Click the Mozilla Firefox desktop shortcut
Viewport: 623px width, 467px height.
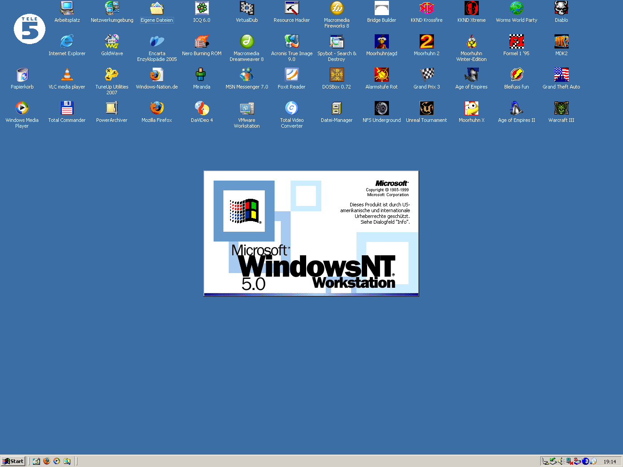(157, 108)
